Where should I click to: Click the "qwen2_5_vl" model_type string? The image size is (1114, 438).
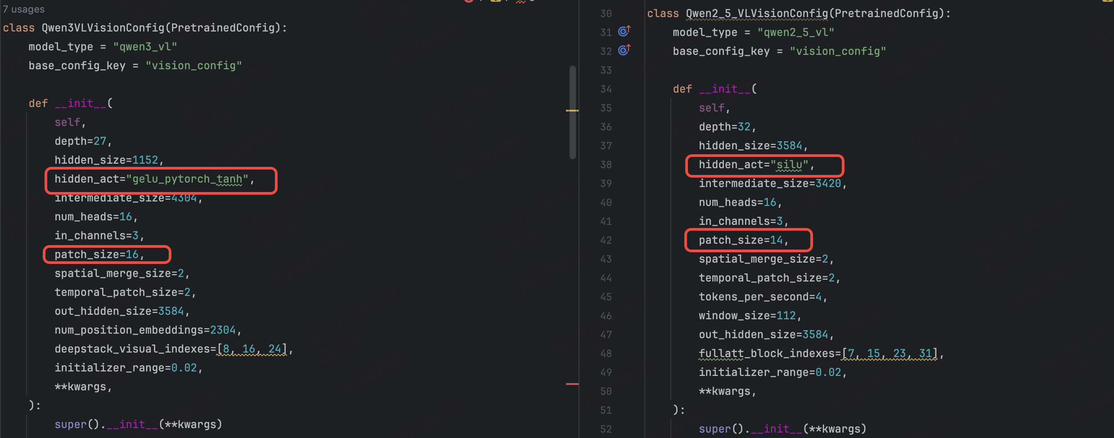pyautogui.click(x=795, y=32)
